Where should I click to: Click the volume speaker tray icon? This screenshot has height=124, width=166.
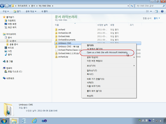161,121
